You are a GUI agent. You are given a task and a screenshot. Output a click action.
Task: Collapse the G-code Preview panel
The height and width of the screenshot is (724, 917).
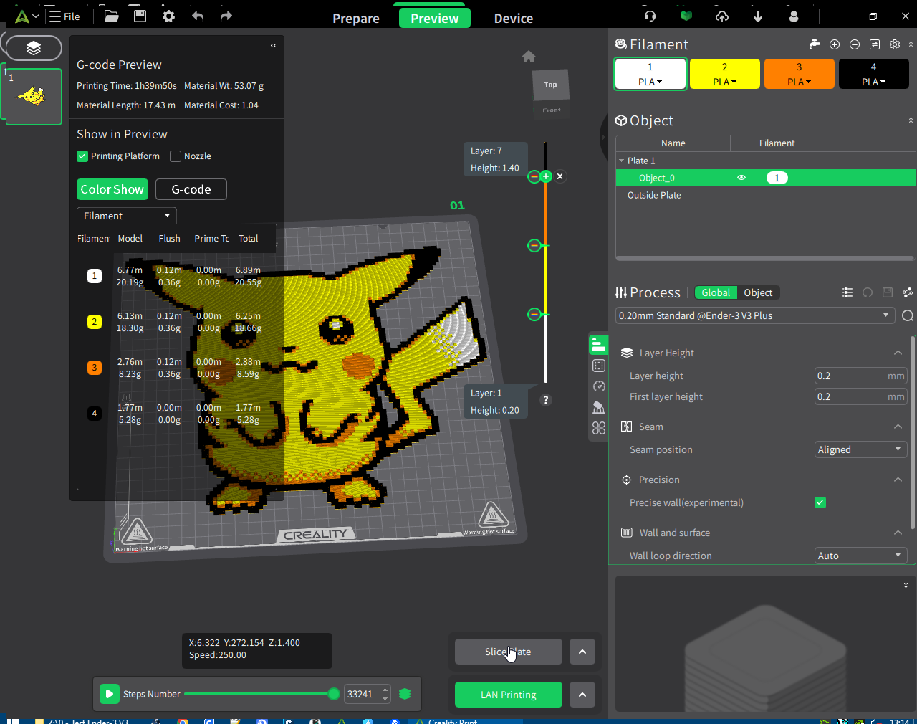[273, 45]
